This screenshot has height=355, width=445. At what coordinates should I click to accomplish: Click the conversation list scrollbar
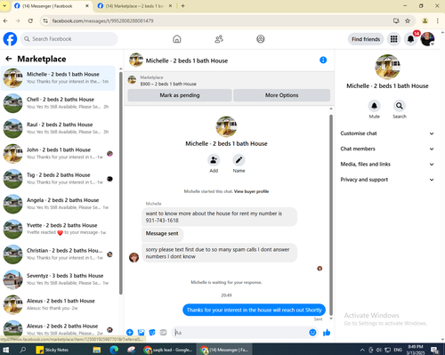(x=121, y=182)
